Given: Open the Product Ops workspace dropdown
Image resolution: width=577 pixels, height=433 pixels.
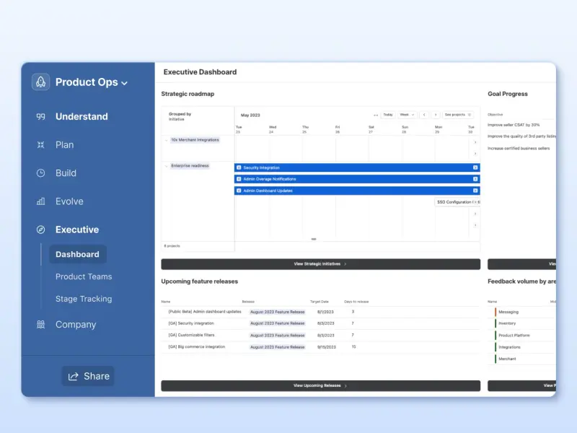Looking at the screenshot, I should 92,82.
